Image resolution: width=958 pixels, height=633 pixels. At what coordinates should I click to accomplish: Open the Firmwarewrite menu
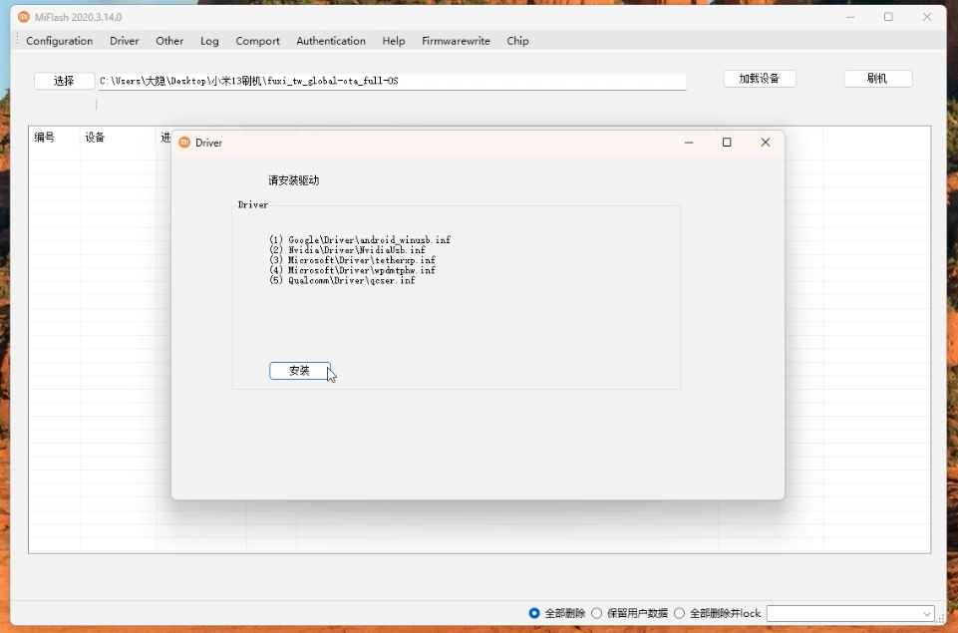[x=456, y=41]
